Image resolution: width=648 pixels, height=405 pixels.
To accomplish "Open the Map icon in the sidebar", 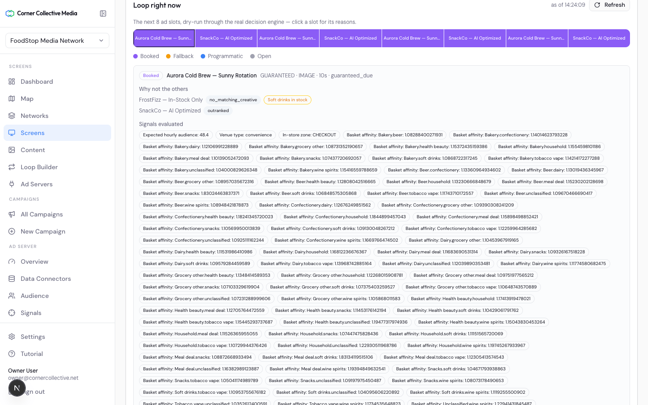I will coord(12,99).
